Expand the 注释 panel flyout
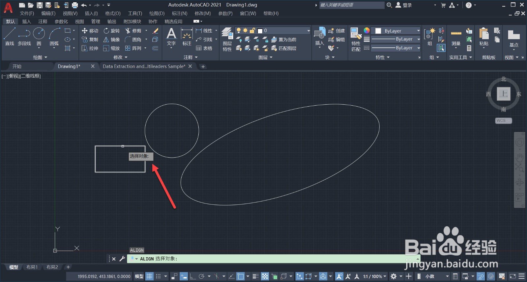 tap(190, 57)
